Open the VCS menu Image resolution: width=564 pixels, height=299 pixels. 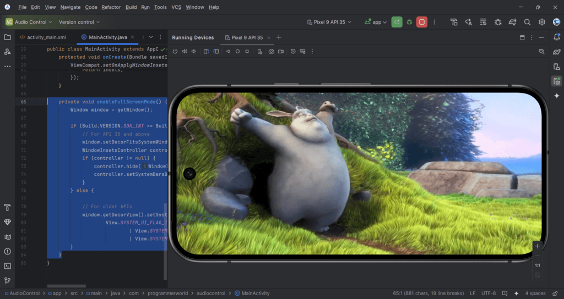pos(176,7)
